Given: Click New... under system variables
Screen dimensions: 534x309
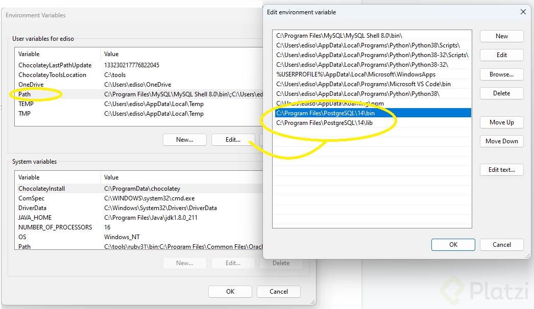Looking at the screenshot, I should (185, 263).
